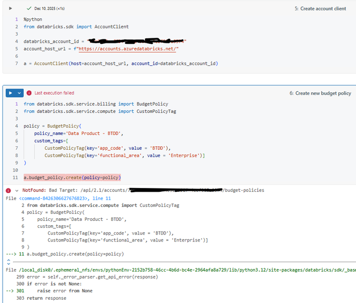
Task: Run the Create account client cell
Action: tap(10, 9)
